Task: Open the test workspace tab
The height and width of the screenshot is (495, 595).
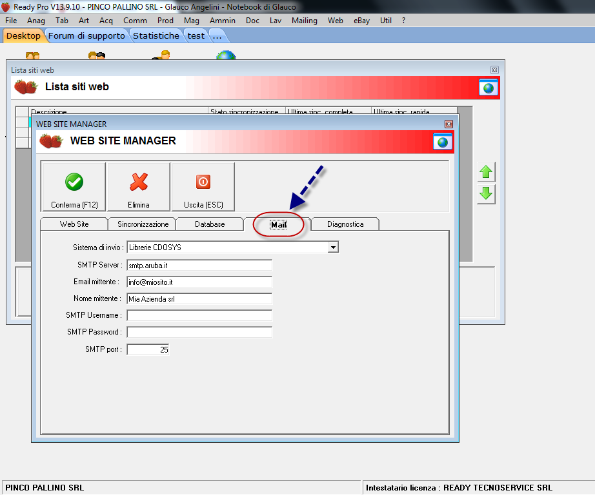Action: click(196, 35)
